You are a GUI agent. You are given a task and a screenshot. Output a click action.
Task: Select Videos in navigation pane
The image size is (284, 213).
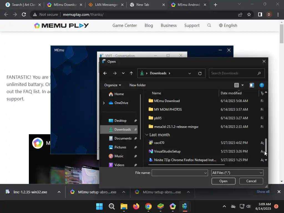point(119,165)
